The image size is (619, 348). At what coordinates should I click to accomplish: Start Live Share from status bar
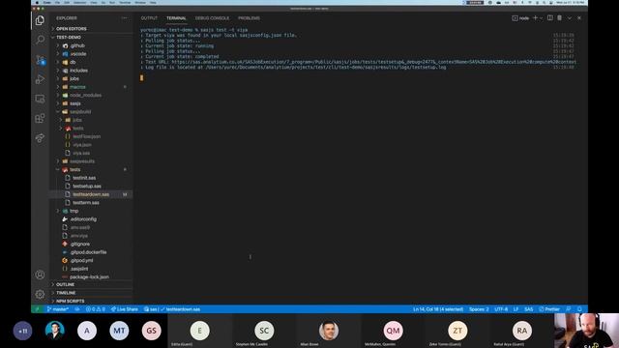click(x=125, y=309)
